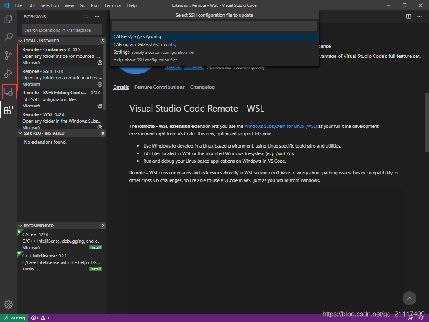Open gear menu for Remote - SSH

100,84
